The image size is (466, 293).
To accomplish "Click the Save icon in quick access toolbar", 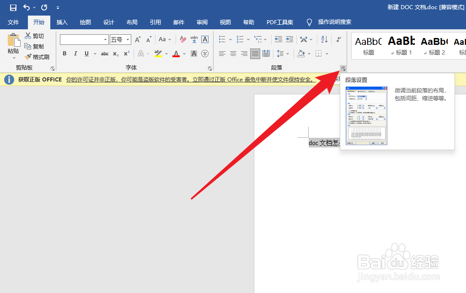I will click(13, 7).
